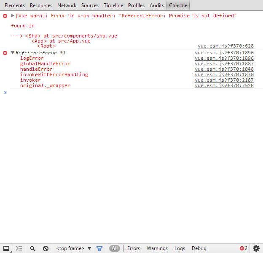This screenshot has height=253, width=263.
Task: Click the handleError stack frame
Action: point(36,69)
